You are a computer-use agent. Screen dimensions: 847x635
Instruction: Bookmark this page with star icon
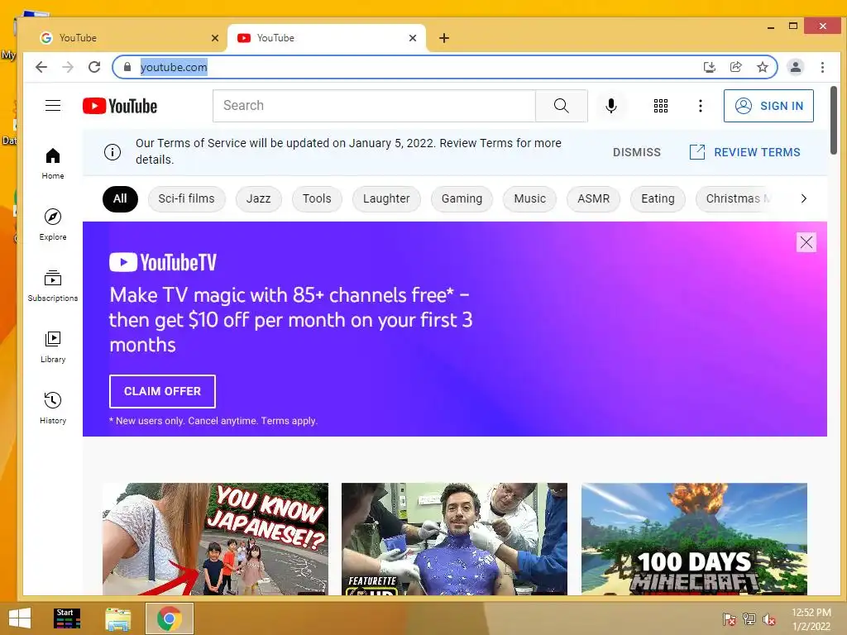(x=762, y=67)
